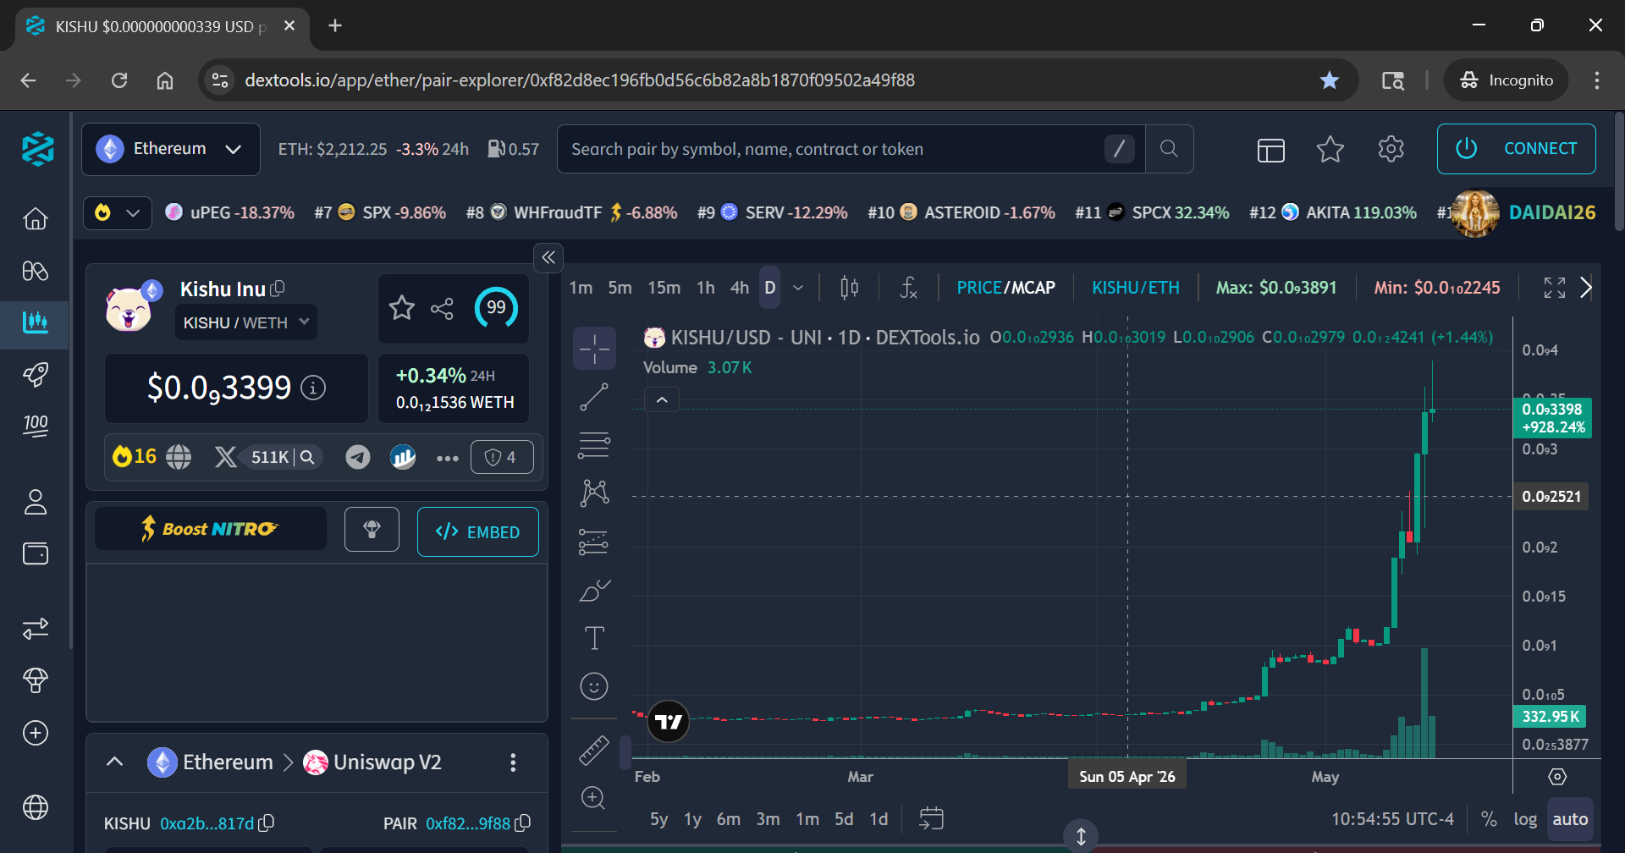Open the chart indicators fx button

click(x=908, y=288)
